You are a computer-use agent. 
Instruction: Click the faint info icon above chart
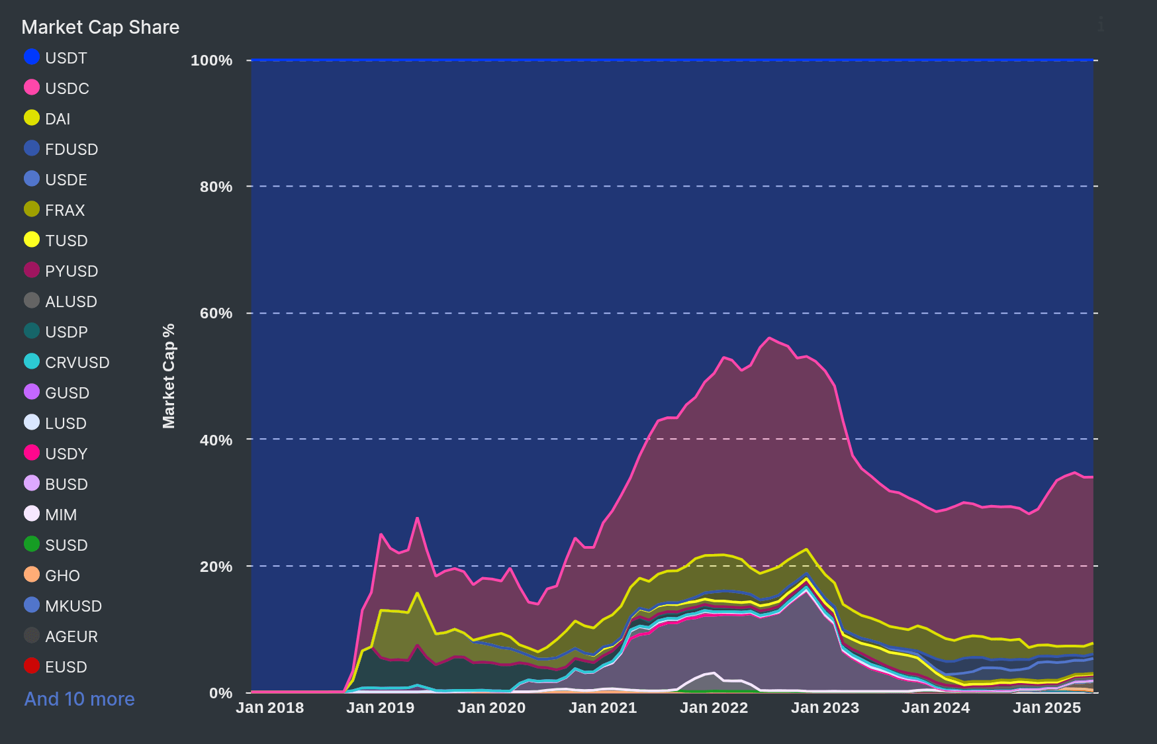coord(1101,24)
